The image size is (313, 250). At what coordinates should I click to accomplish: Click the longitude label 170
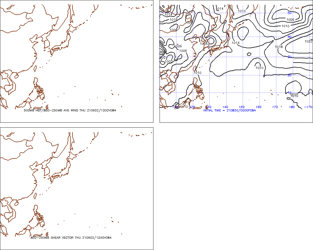point(275,107)
